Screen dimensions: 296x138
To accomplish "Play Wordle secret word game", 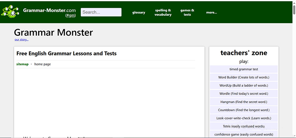I will [x=244, y=93].
